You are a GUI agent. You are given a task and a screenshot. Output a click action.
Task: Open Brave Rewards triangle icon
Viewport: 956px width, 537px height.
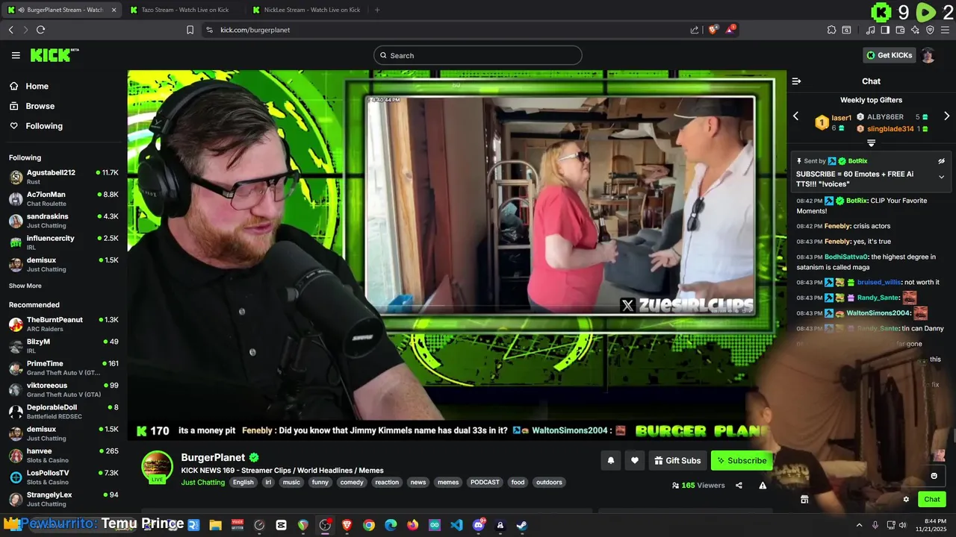pos(731,30)
